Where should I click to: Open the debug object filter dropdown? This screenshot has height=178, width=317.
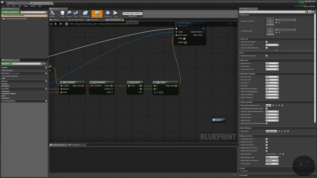(x=132, y=13)
